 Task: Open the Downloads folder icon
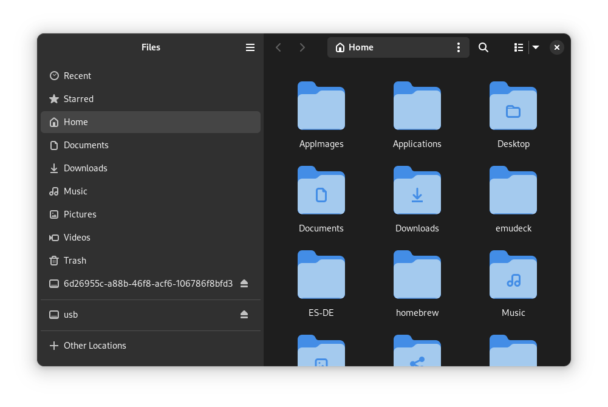[x=417, y=190]
